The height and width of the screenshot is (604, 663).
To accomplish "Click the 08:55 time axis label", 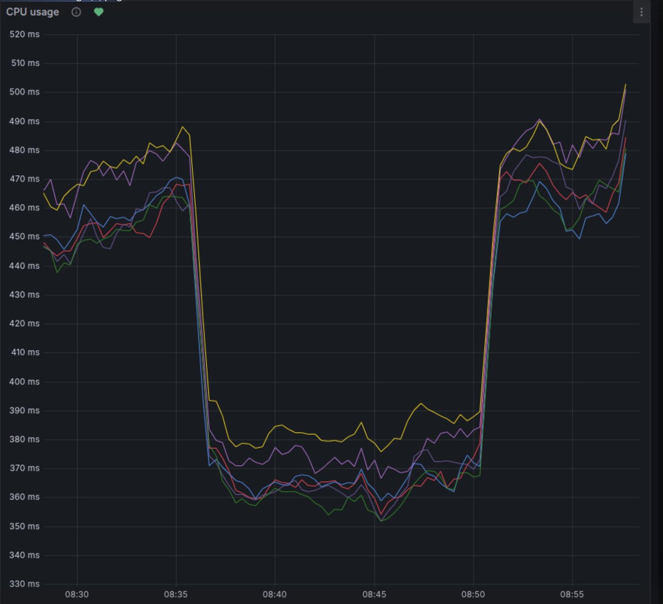I will [572, 594].
